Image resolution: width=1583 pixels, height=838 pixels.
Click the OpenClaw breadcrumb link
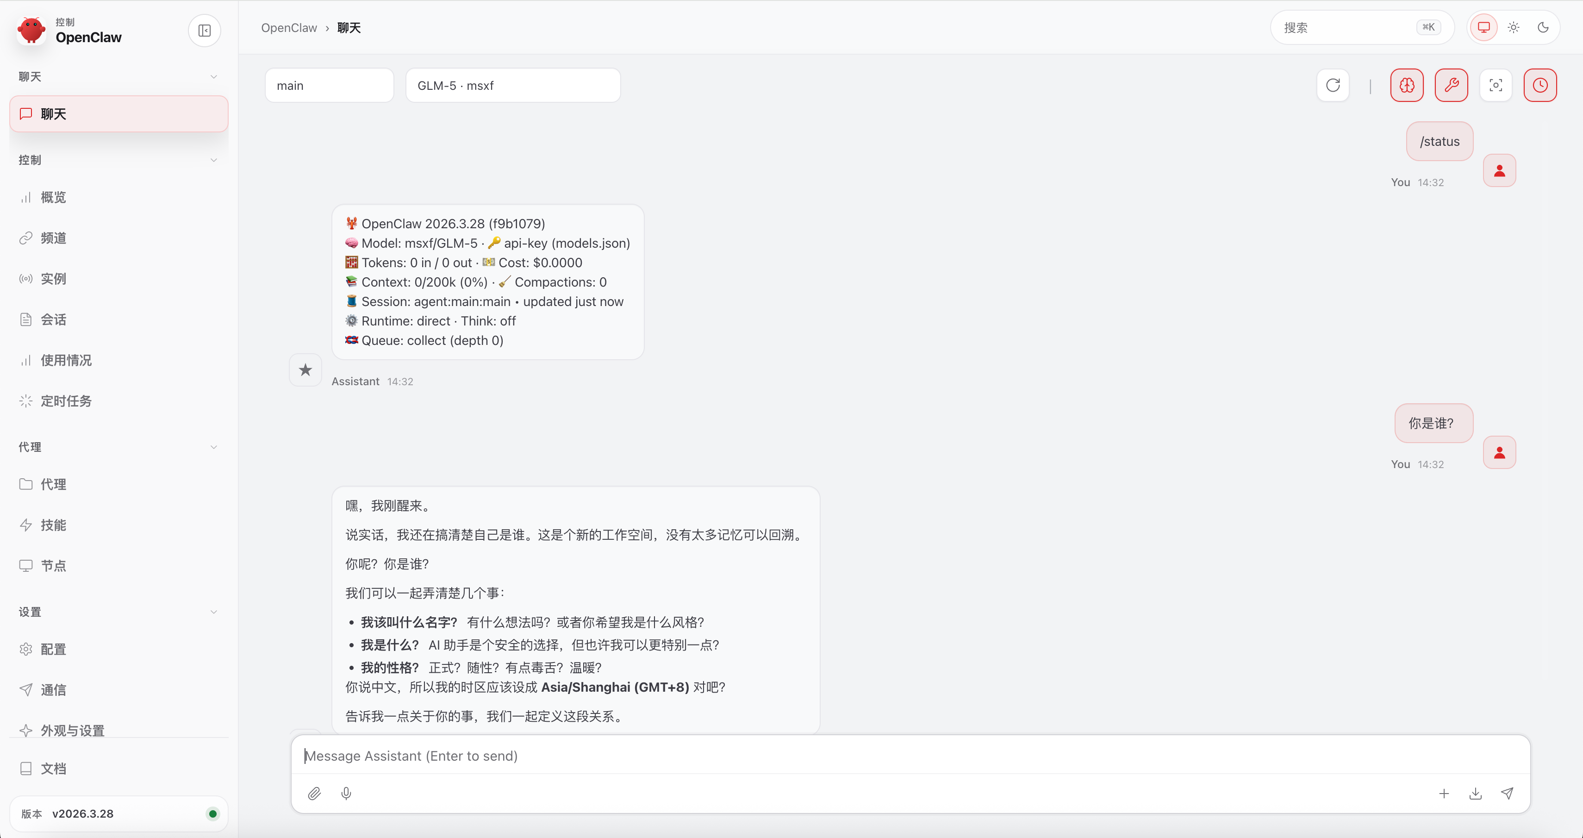pos(289,28)
